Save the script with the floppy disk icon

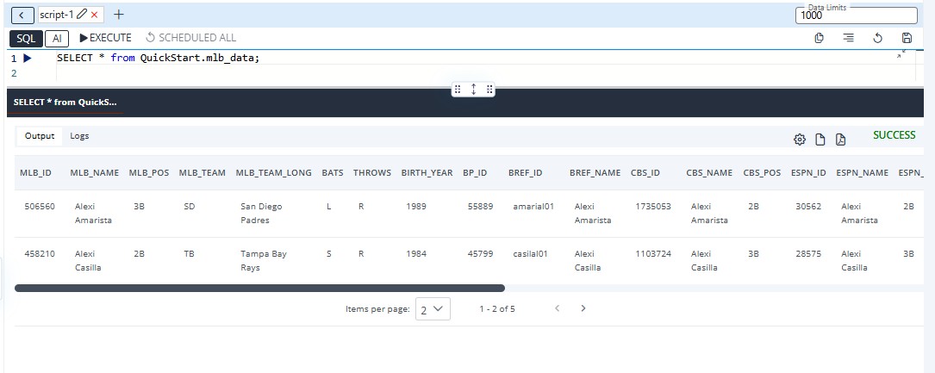(907, 38)
